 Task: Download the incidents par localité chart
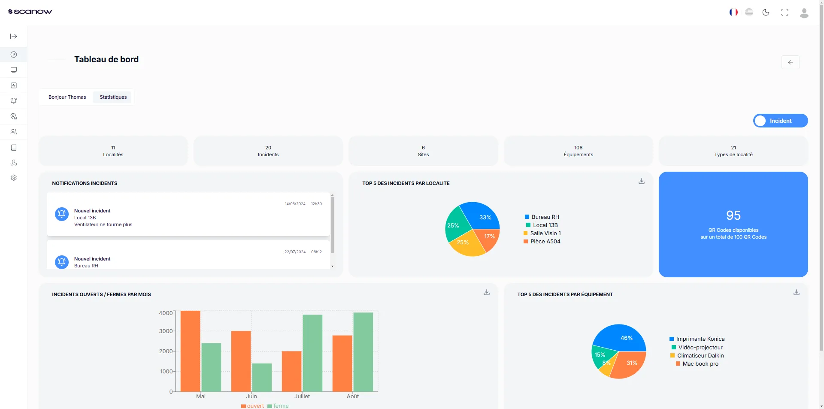(641, 181)
